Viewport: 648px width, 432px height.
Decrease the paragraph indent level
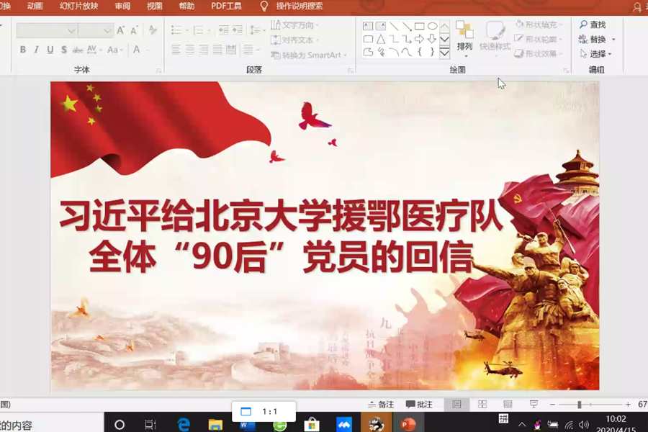(224, 30)
